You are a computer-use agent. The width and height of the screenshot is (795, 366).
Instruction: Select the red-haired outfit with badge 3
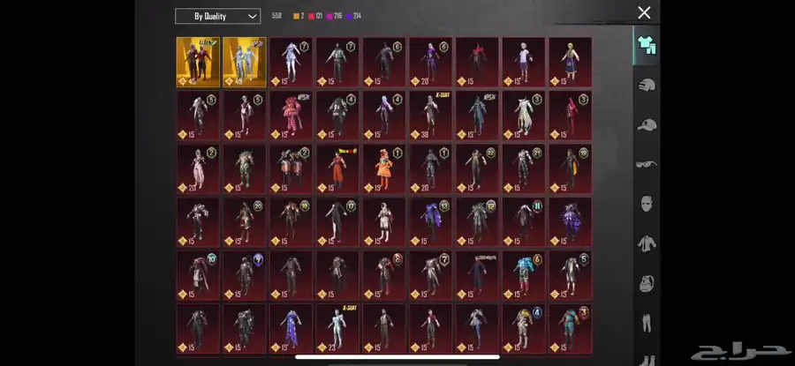tap(570, 116)
